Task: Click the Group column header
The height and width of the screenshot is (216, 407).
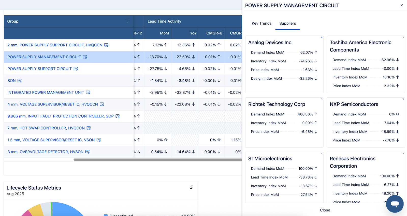Action: tap(13, 21)
